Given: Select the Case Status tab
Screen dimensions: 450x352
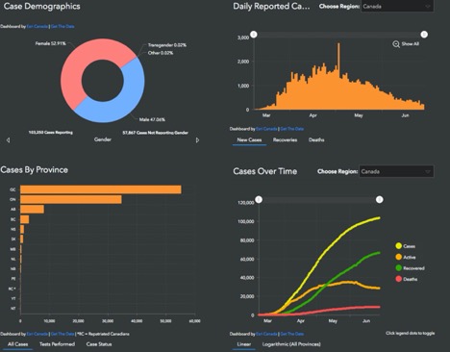Looking at the screenshot, I should coord(99,344).
